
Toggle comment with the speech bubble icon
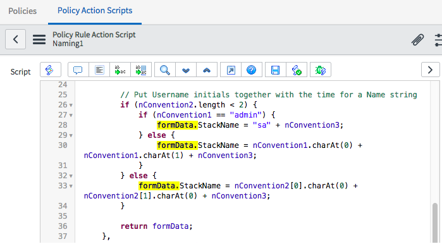(78, 70)
